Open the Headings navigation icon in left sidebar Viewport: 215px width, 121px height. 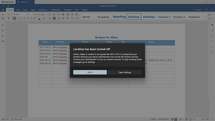coord(2,36)
